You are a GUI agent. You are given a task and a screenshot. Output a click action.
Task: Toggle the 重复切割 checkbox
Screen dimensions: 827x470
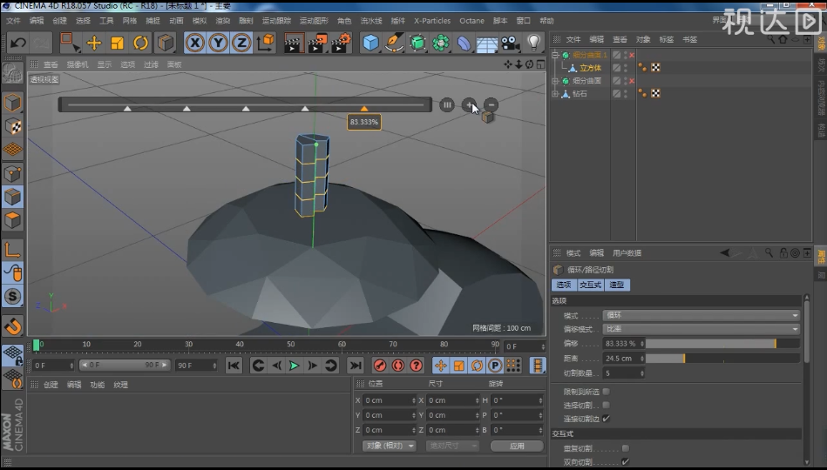[625, 448]
